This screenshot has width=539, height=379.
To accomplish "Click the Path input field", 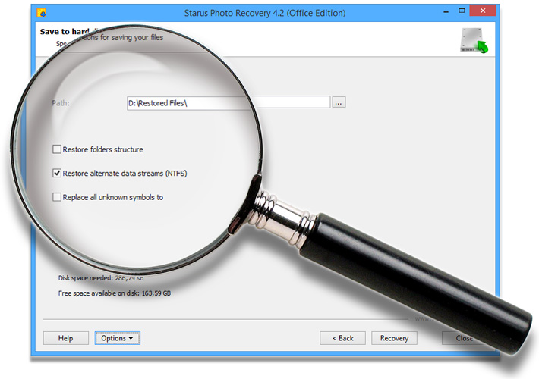I will [229, 103].
